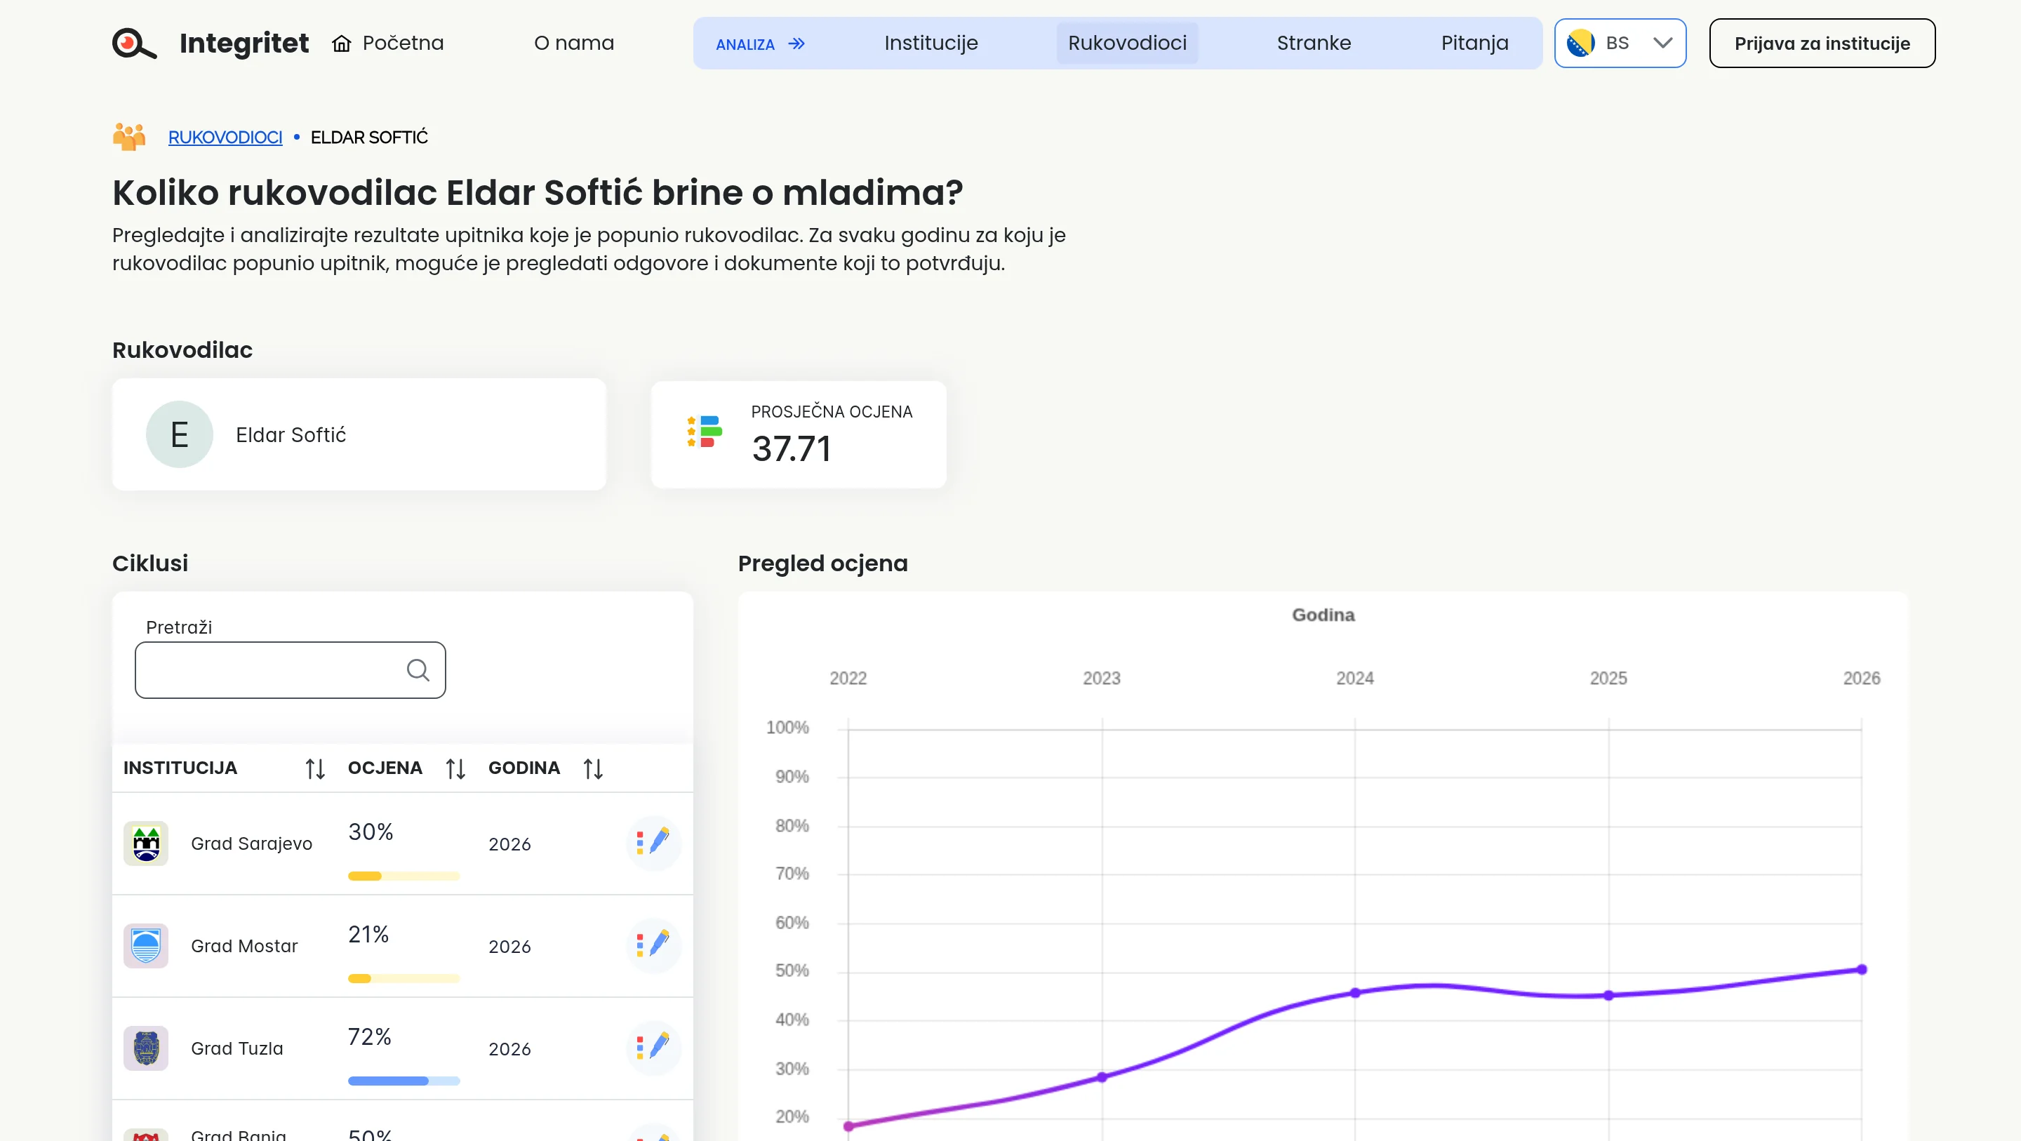Open the Pitanja tab
The width and height of the screenshot is (2021, 1141).
1475,44
